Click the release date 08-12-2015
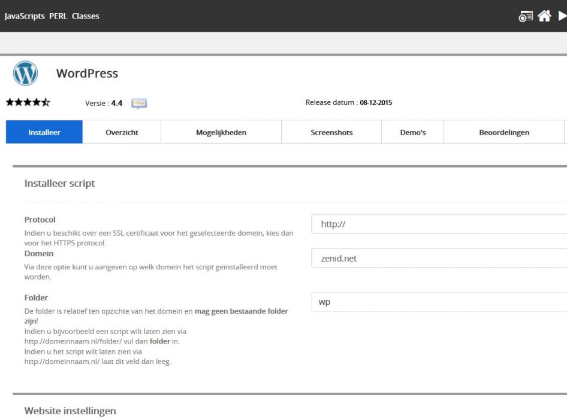The height and width of the screenshot is (419, 567). (376, 102)
